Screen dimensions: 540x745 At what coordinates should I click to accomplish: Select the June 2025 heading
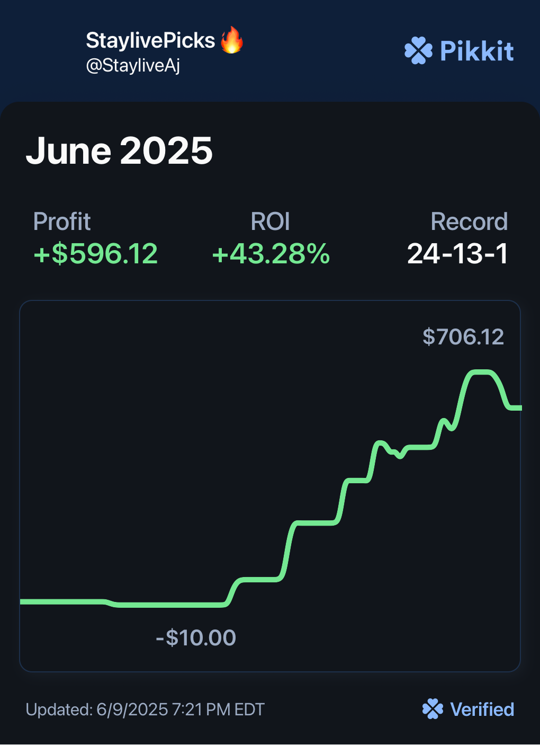point(119,151)
